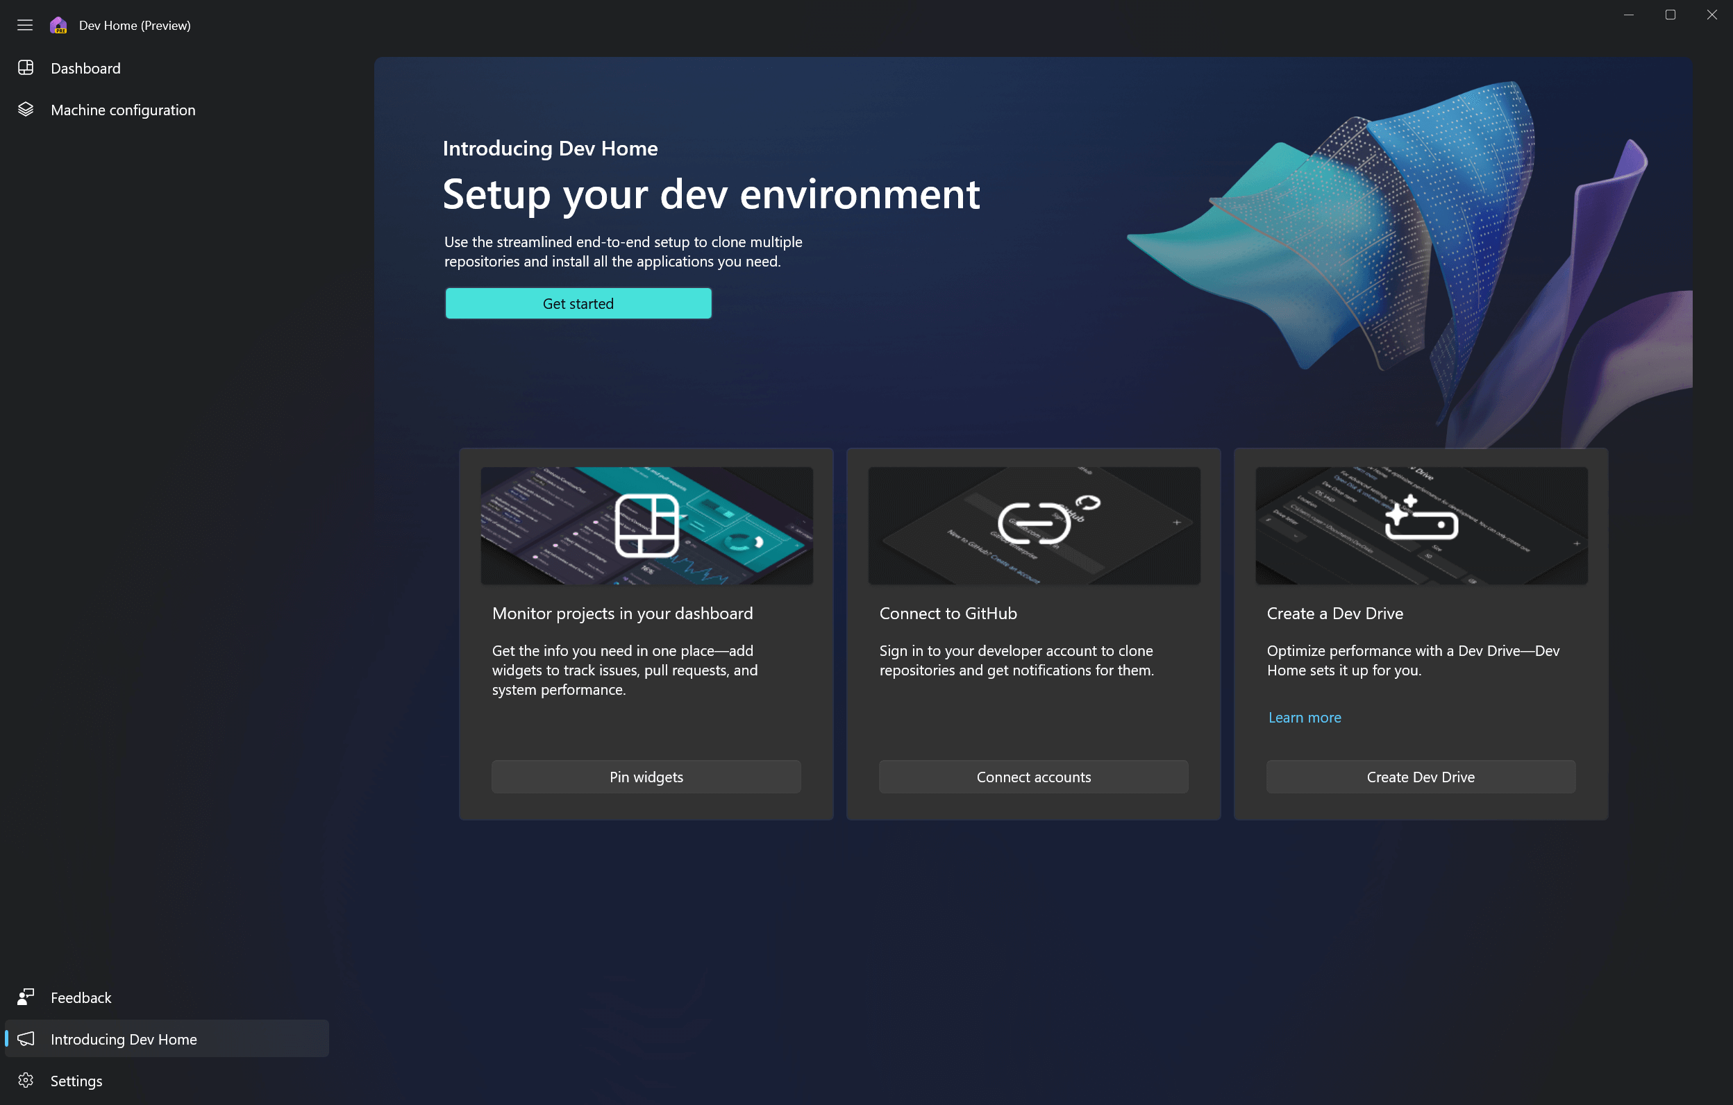1733x1105 pixels.
Task: Click the Create a Dev Drive icon
Action: point(1421,523)
